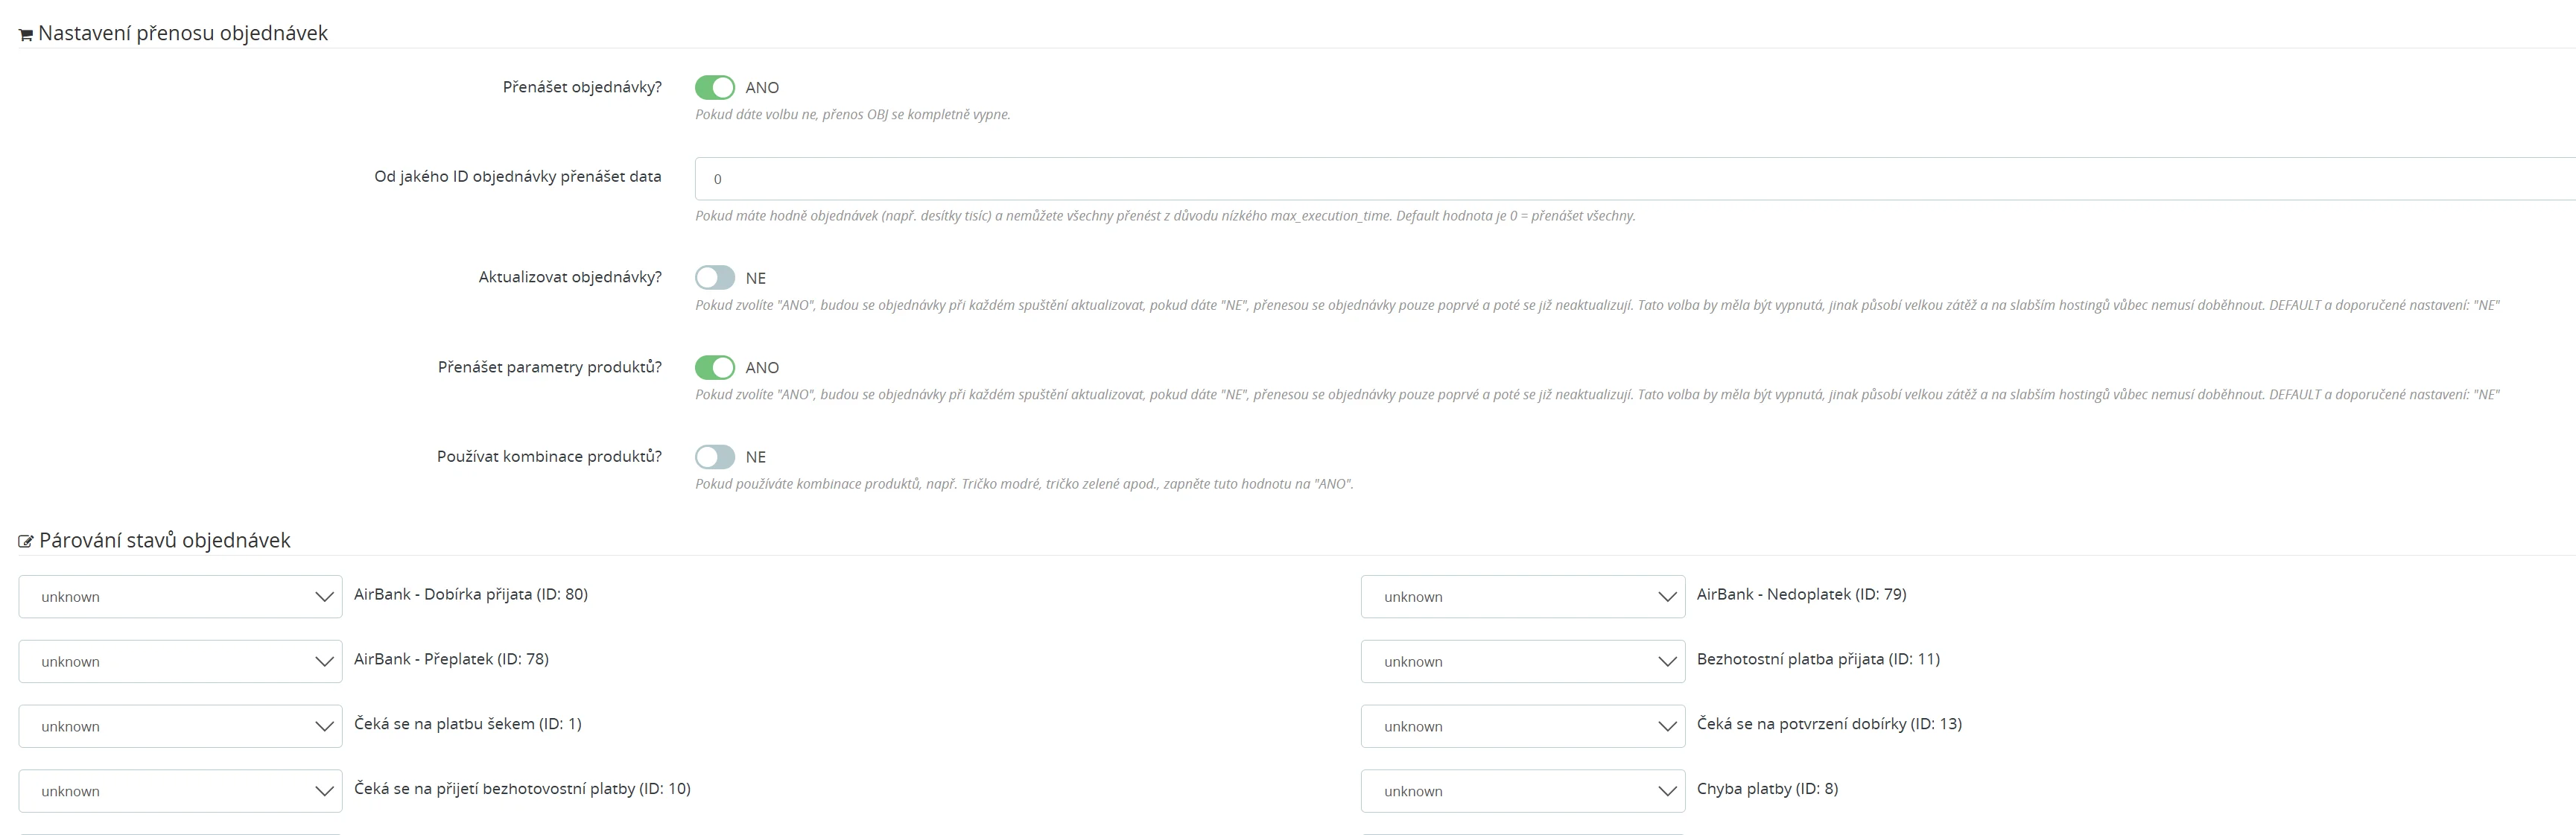The image size is (2576, 835).
Task: Click the Přenášet objednávky? label
Action: point(582,87)
